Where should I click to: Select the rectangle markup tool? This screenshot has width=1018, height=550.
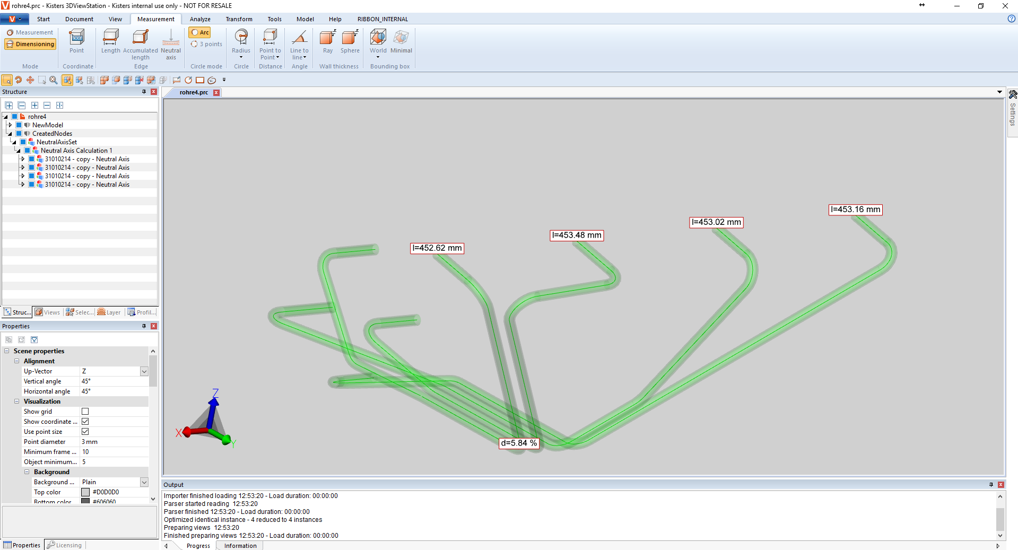[200, 80]
